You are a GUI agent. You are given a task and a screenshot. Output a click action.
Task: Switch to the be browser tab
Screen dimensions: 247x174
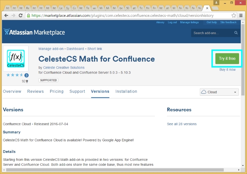tap(121, 8)
